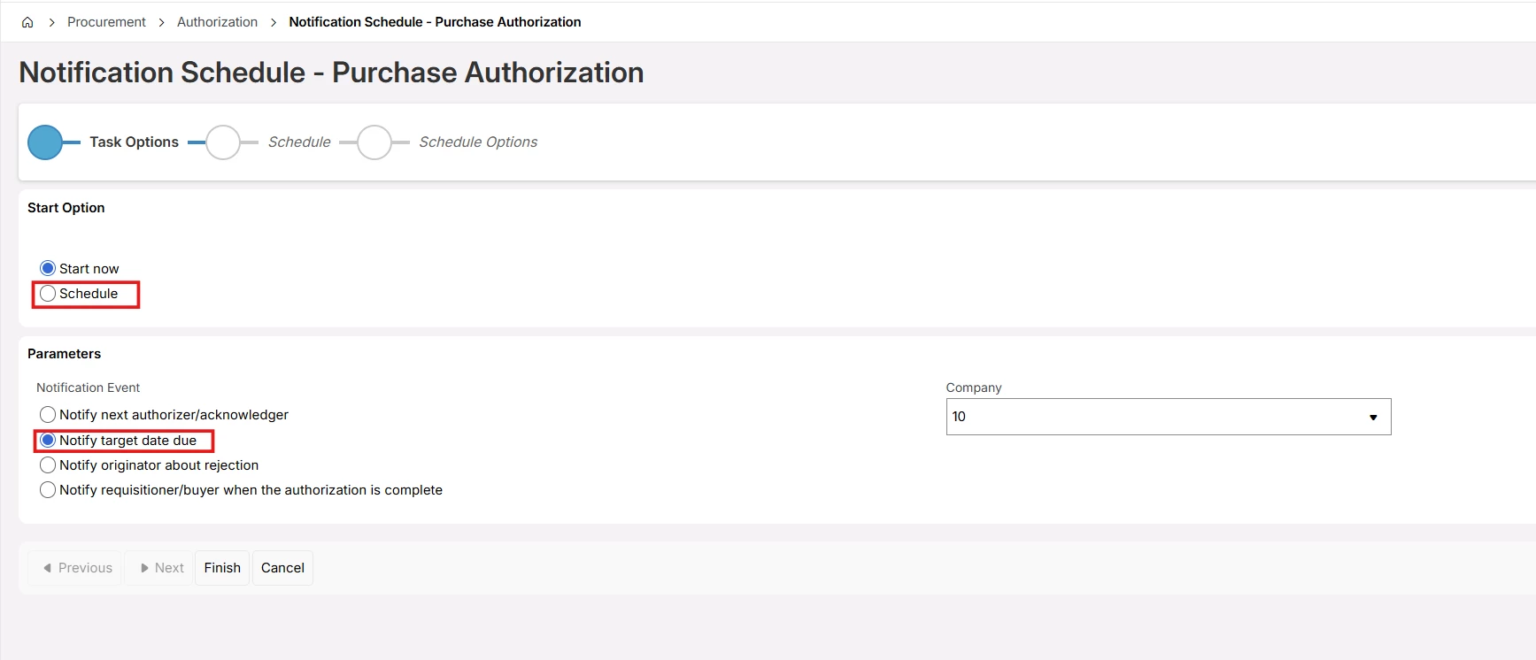Screen dimensions: 1536x660
Task: Open Authorization breadcrumb link
Action: click(217, 22)
